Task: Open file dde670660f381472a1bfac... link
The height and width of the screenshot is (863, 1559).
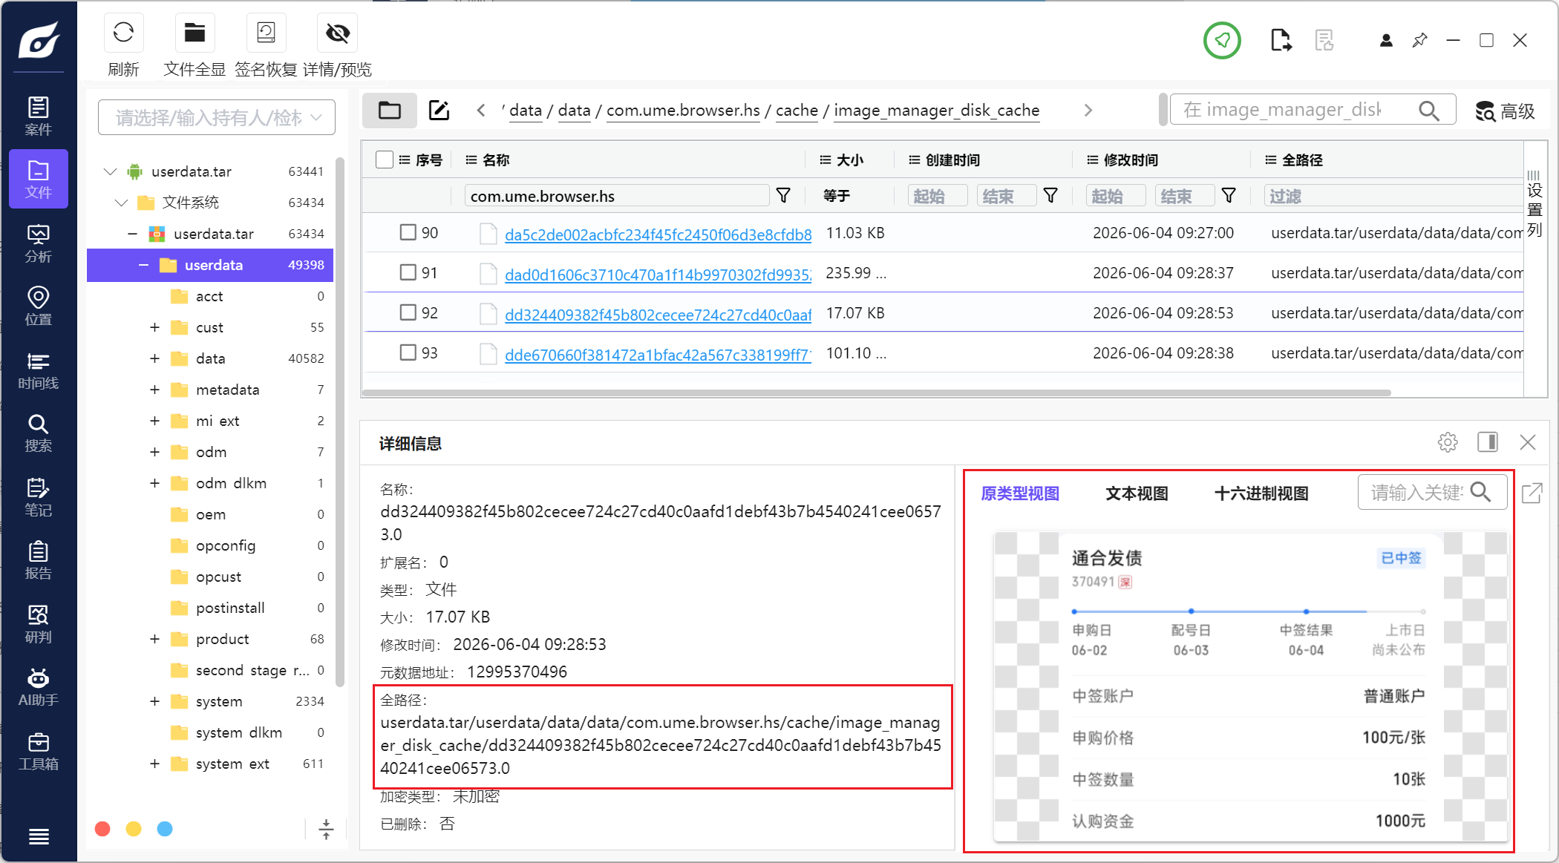Action: point(658,355)
